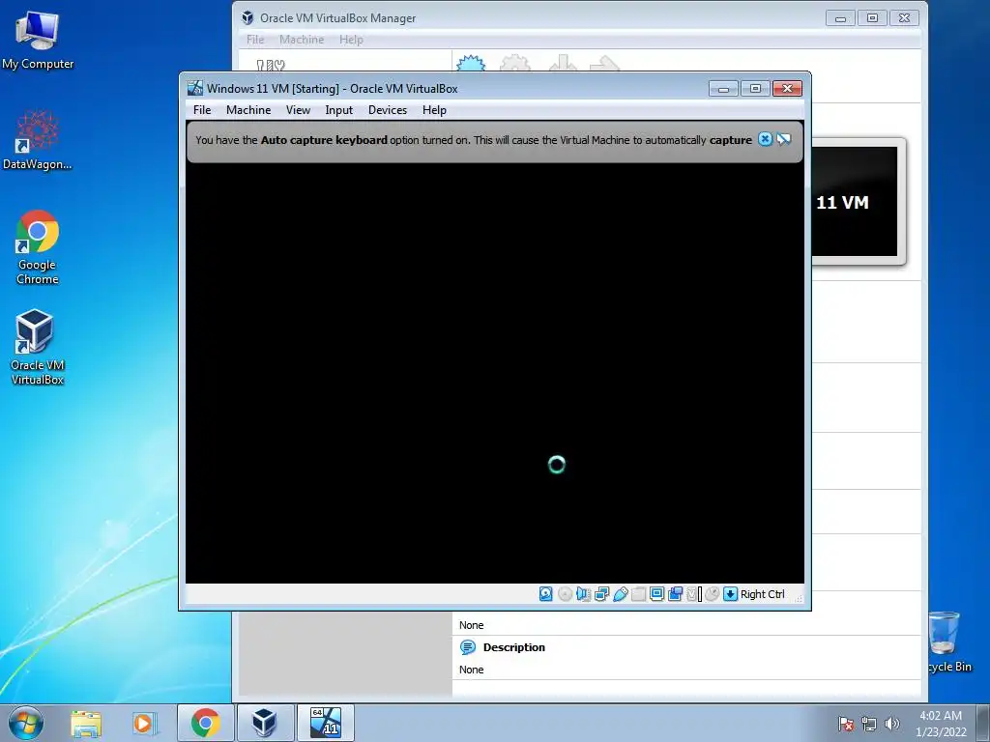
Task: Switch to Windows 11 VM taskbar button
Action: click(325, 723)
